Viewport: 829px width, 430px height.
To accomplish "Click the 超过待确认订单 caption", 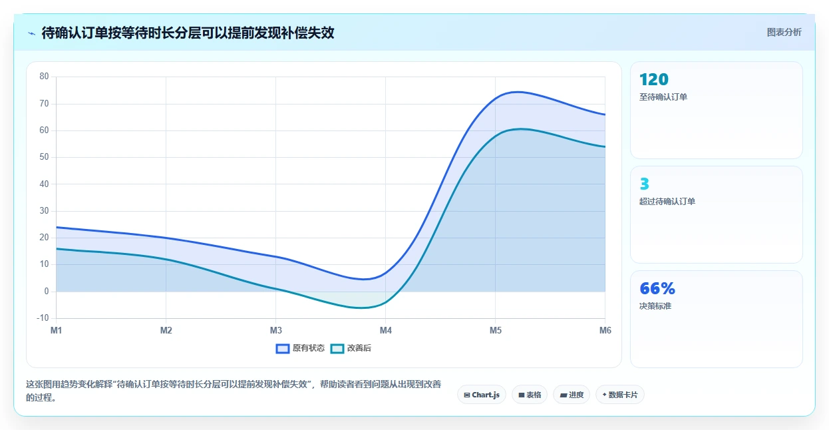I will coord(667,202).
